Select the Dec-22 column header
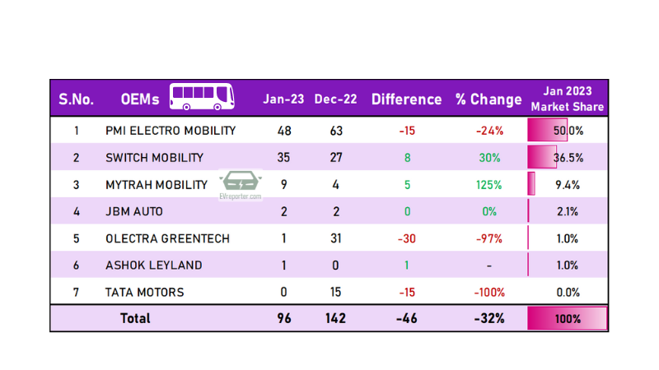 (x=335, y=99)
